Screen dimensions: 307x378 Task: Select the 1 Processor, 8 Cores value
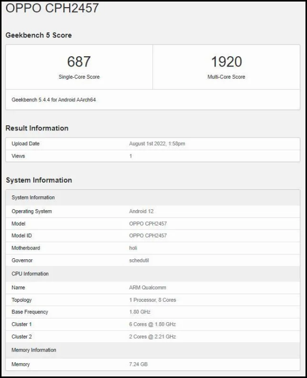152,300
